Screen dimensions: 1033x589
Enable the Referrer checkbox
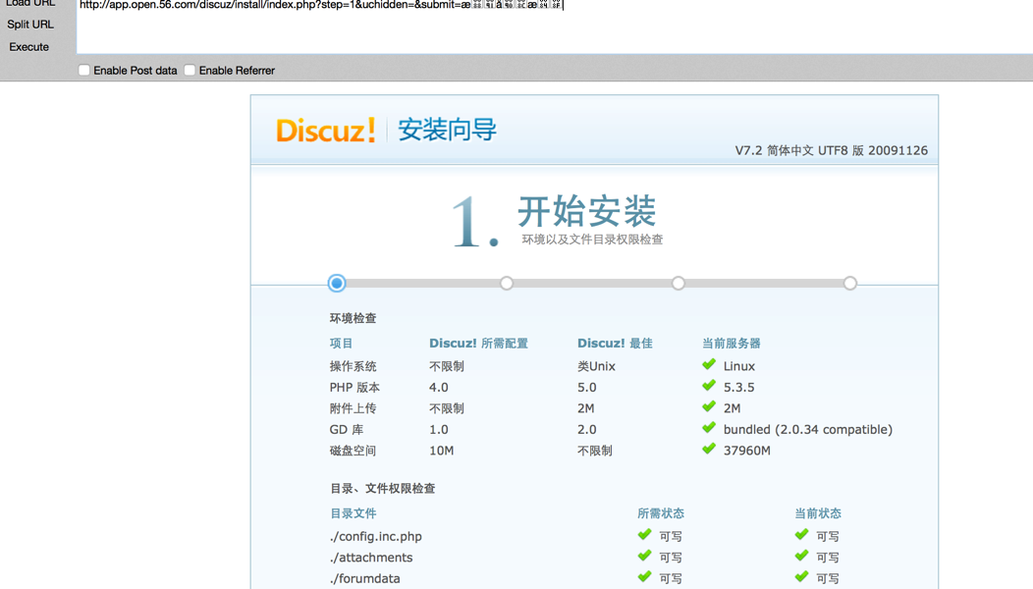point(190,70)
